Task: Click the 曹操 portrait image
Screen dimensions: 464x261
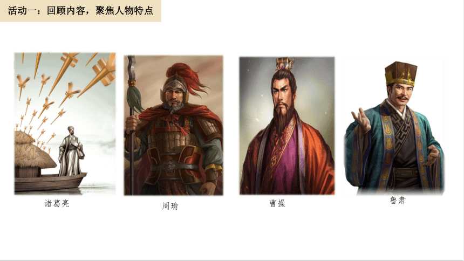Action: click(287, 126)
